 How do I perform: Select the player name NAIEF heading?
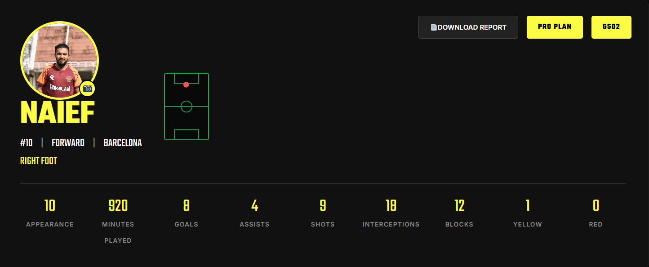coord(58,112)
